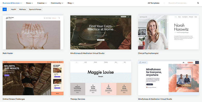
Task: Click the Therapy Services title
Action: click(x=78, y=99)
